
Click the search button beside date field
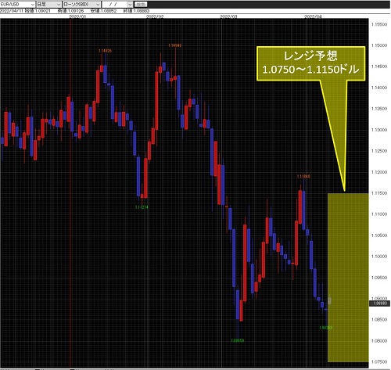141,4
